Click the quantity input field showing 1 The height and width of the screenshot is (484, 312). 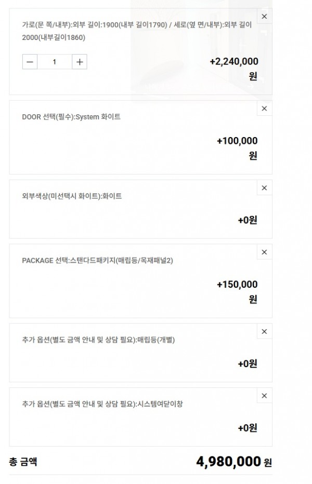point(55,62)
